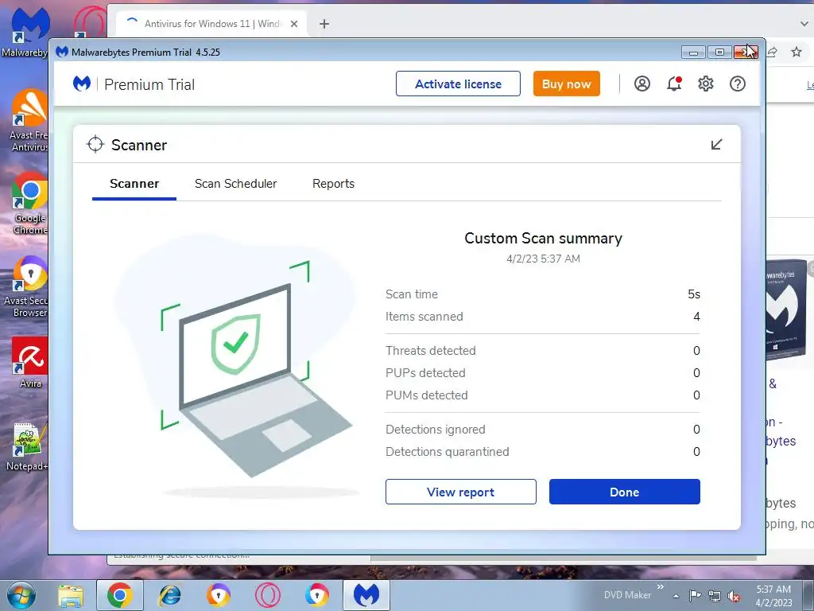The width and height of the screenshot is (814, 611).
Task: Switch to Malwarebytes on the taskbar
Action: (366, 596)
